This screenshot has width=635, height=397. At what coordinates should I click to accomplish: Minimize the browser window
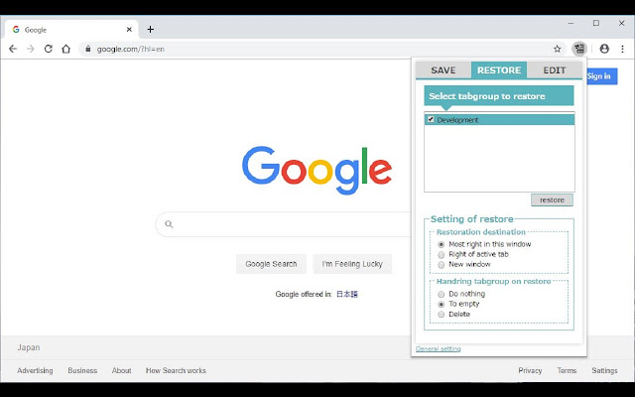[x=571, y=24]
